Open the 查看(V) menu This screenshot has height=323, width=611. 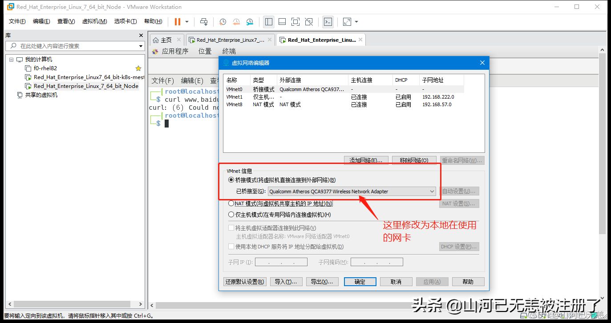click(x=66, y=21)
